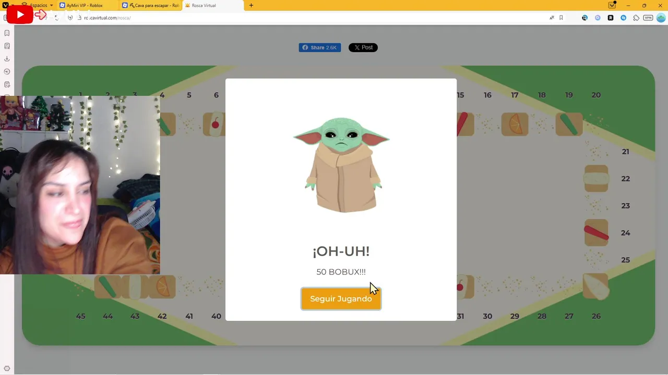Open the extensions puzzle-piece menu
Viewport: 668px width, 375px height.
636,18
